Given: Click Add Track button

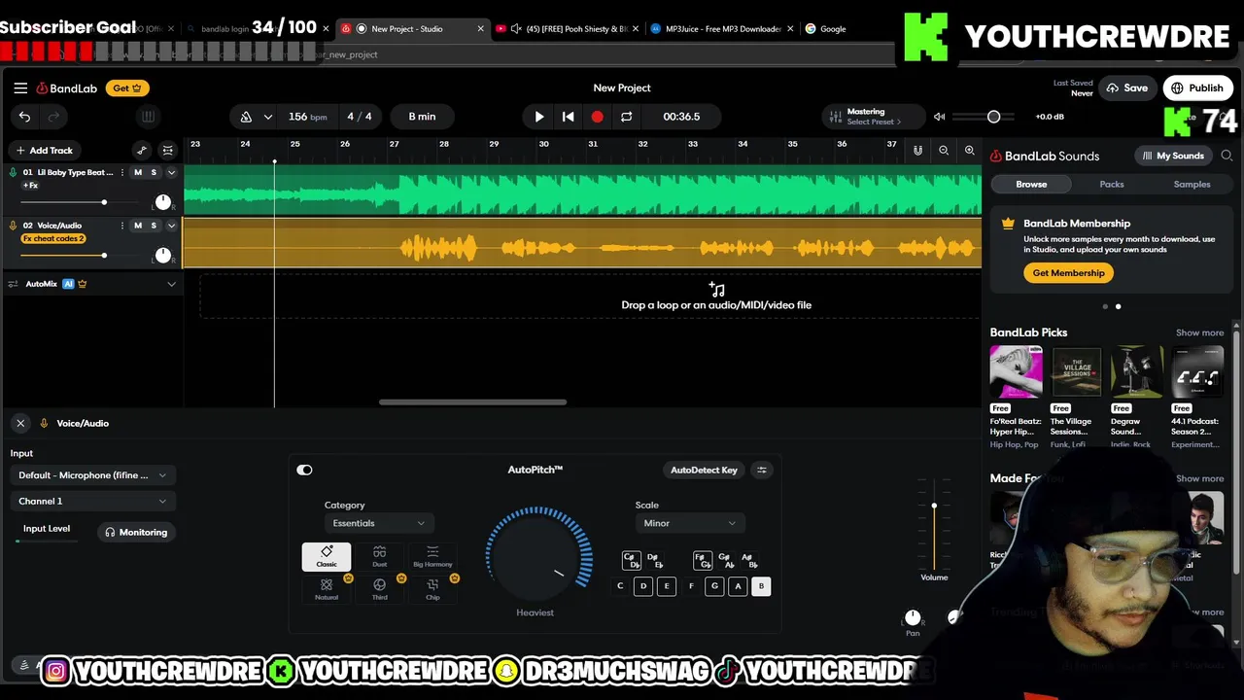Looking at the screenshot, I should click(44, 150).
